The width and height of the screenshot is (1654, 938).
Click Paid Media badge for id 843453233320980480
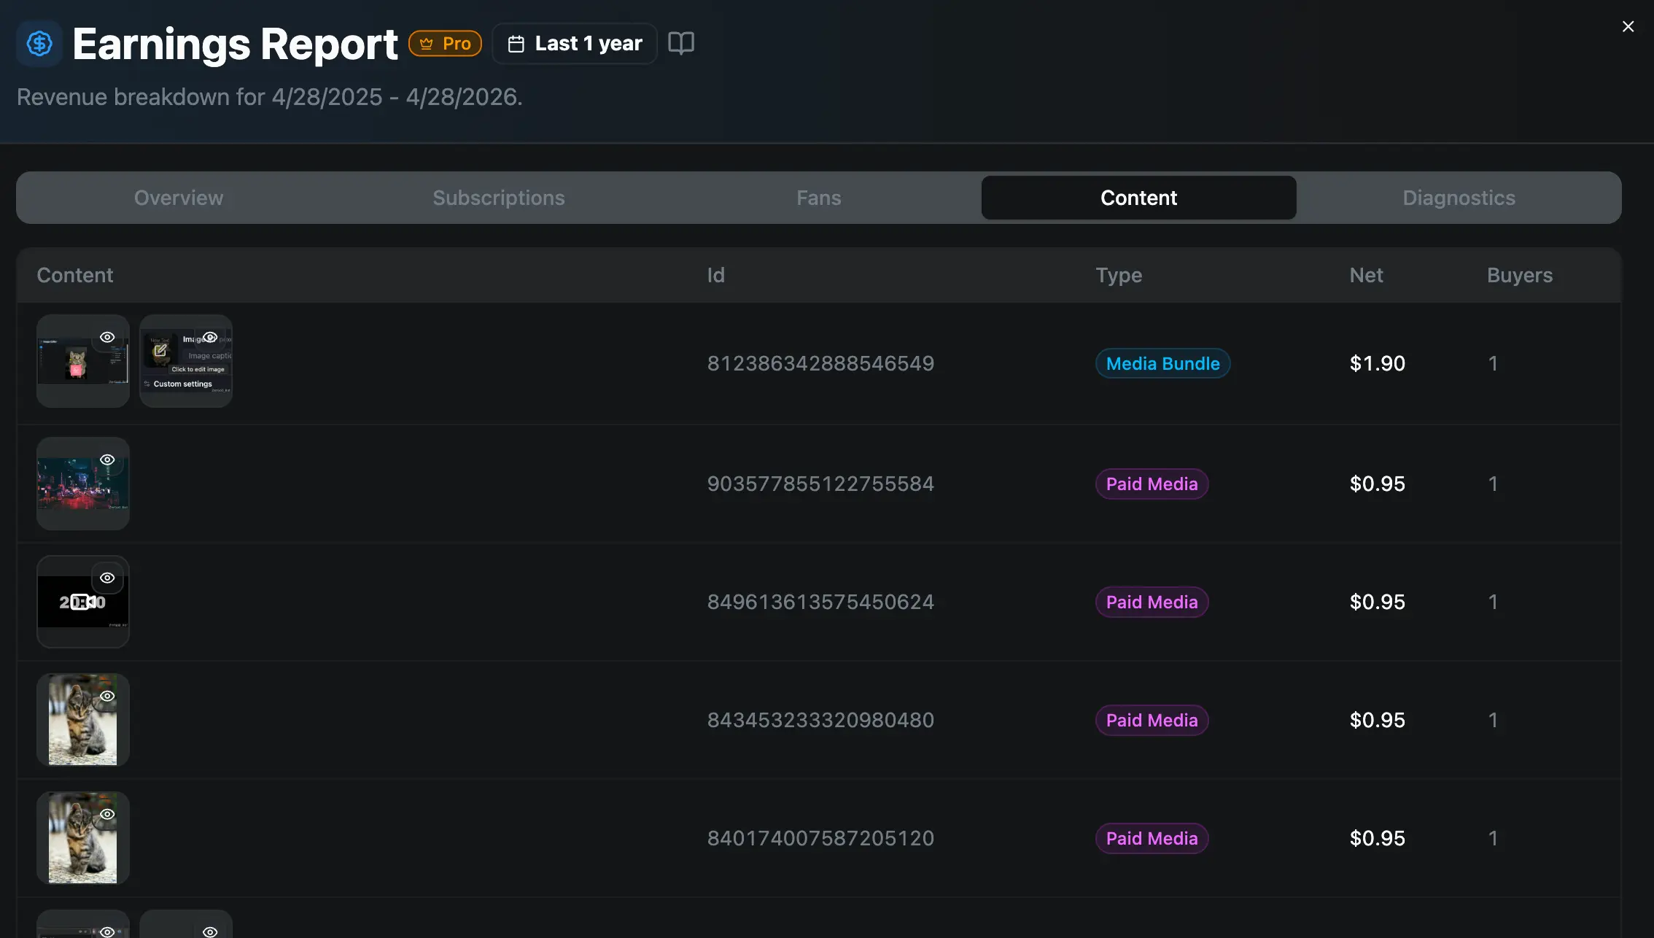tap(1152, 720)
